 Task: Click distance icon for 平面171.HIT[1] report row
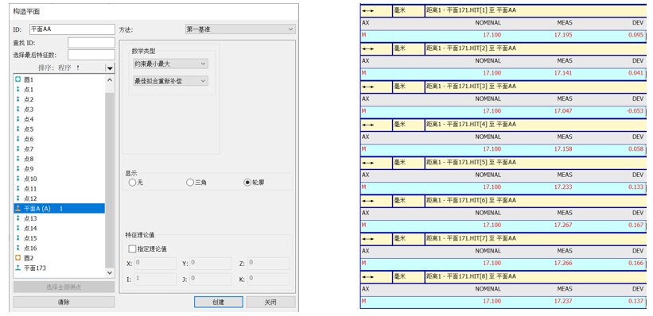point(367,11)
